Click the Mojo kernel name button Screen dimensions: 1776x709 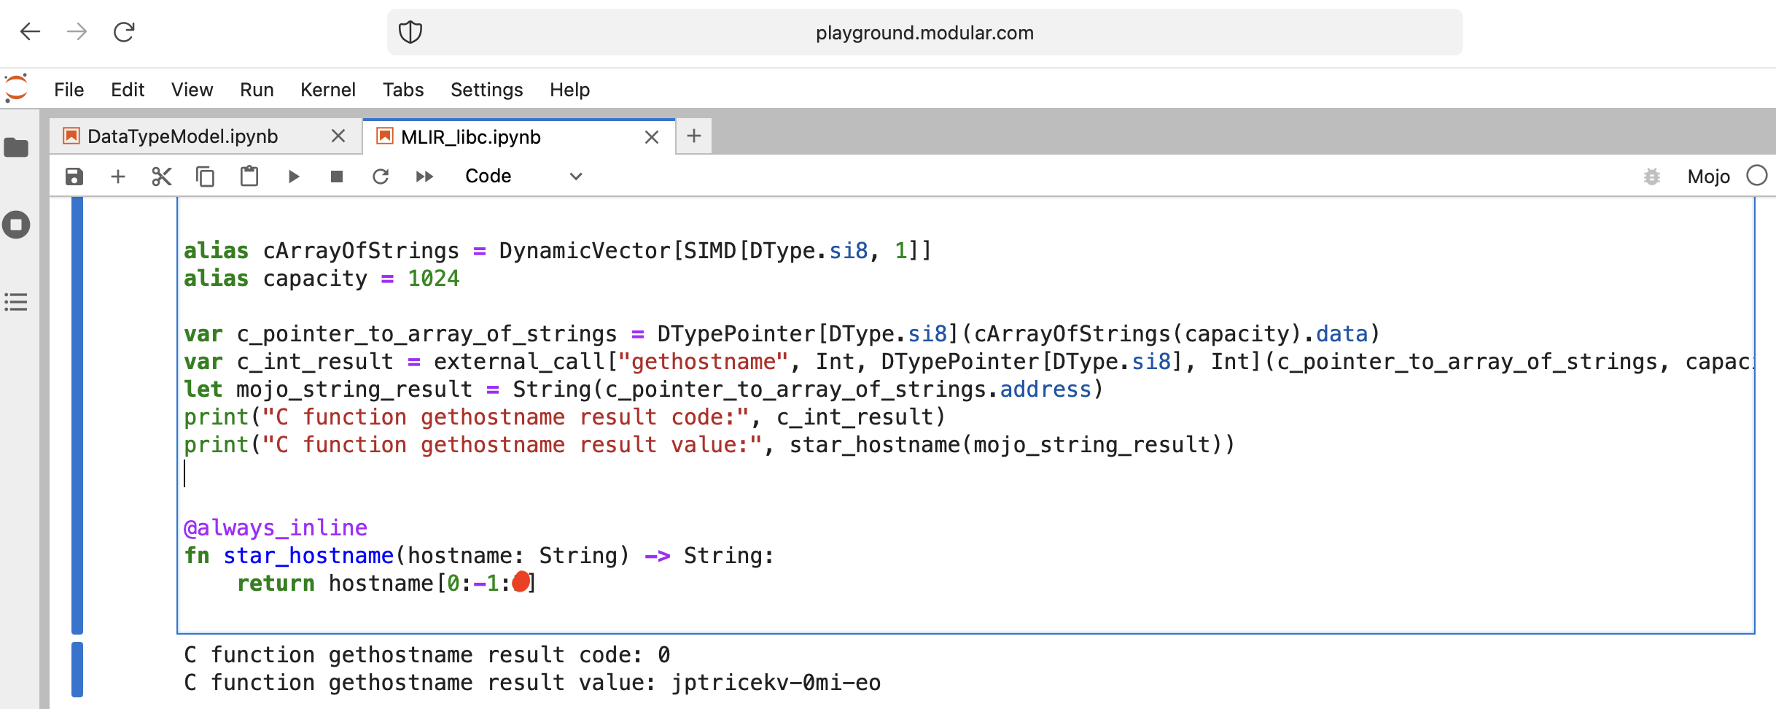[x=1708, y=177]
